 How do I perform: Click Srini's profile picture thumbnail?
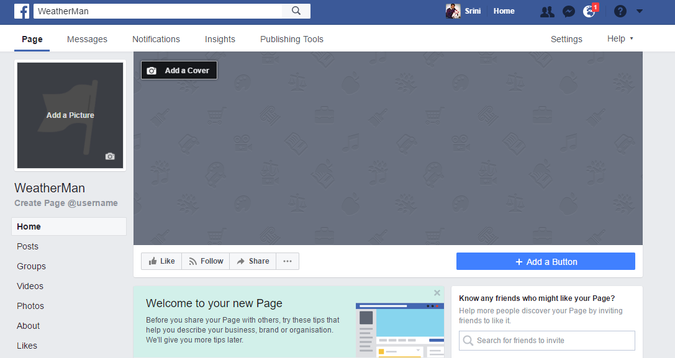pyautogui.click(x=453, y=11)
